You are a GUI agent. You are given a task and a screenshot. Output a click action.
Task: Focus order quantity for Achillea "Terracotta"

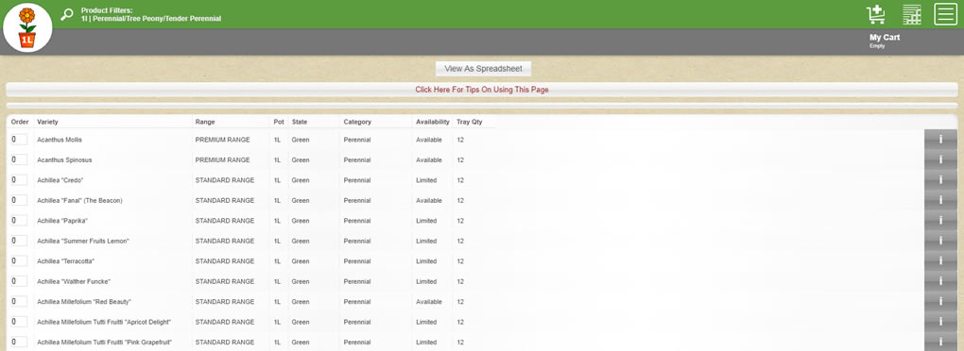19,260
